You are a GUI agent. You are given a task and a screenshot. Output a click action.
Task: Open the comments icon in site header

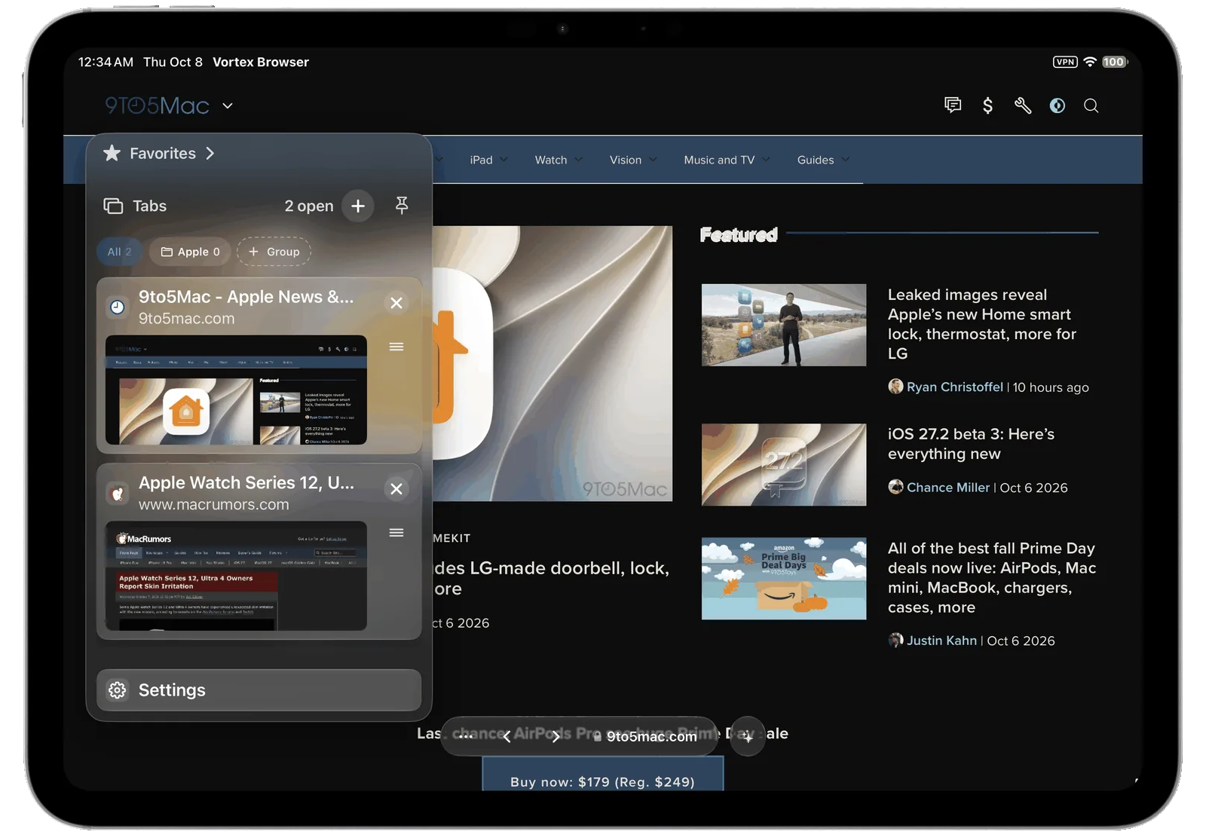pyautogui.click(x=953, y=106)
